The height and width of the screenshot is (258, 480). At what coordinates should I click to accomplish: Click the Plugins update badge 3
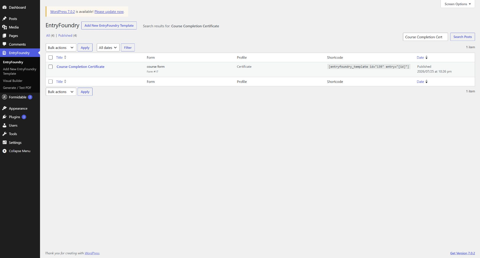[24, 117]
